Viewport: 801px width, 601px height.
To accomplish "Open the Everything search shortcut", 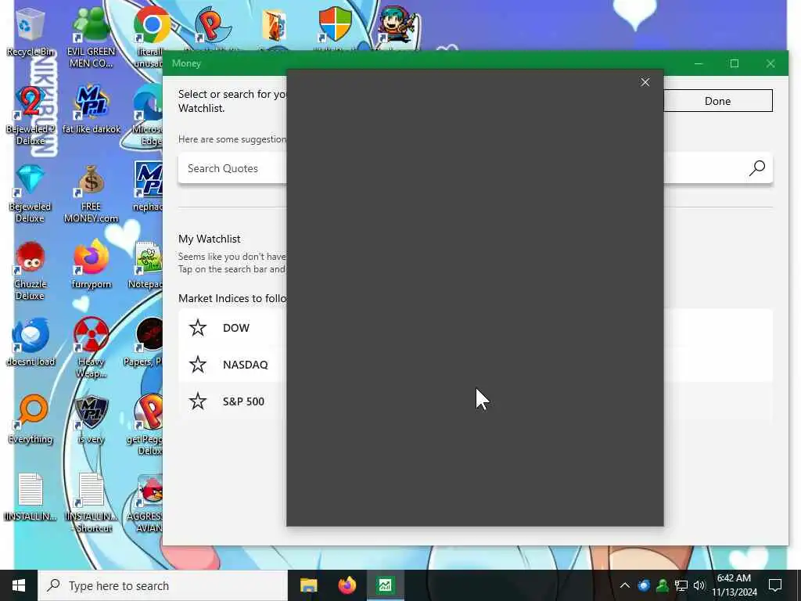I will pos(31,419).
